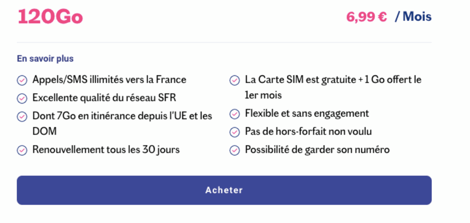Click the / Mois billing period label
The height and width of the screenshot is (223, 470).
coord(413,17)
